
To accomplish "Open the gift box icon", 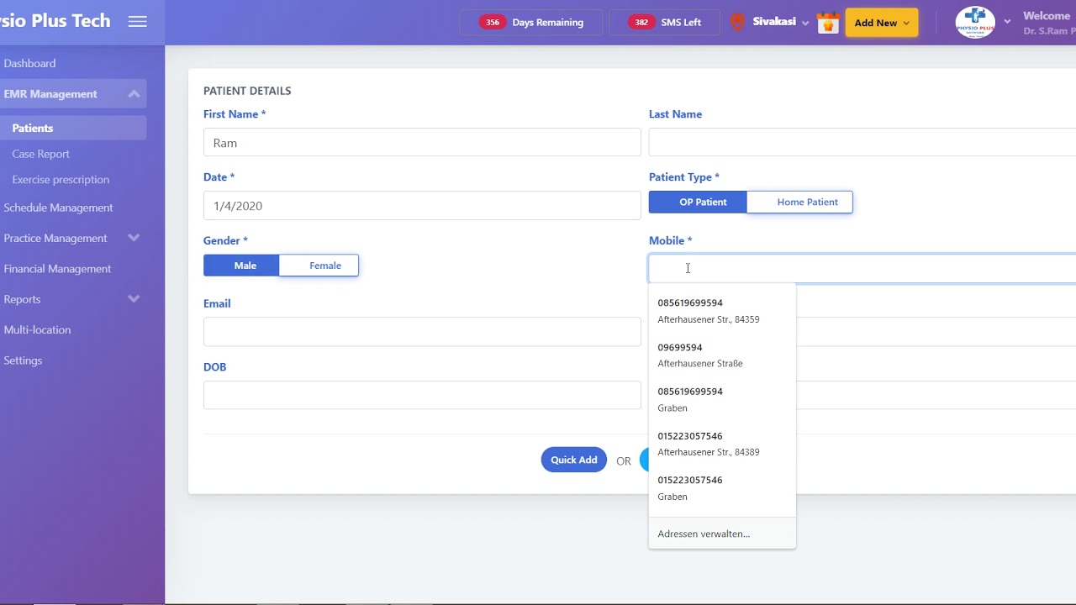I will pos(828,23).
